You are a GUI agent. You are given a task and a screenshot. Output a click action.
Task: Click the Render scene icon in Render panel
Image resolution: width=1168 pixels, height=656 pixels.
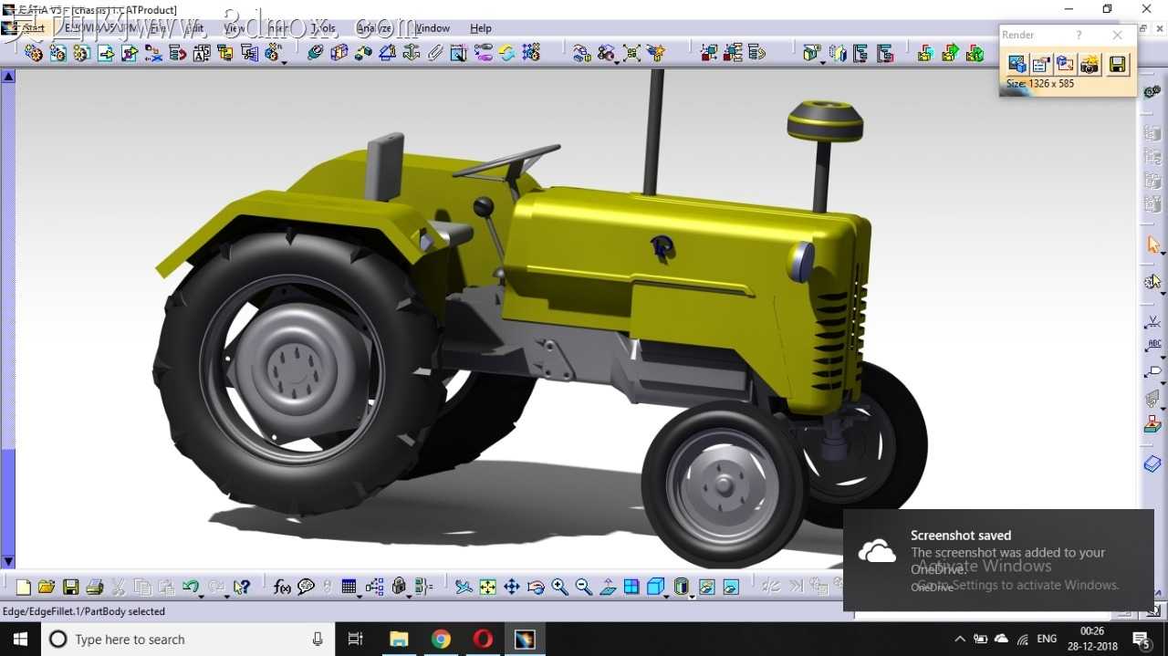1017,64
